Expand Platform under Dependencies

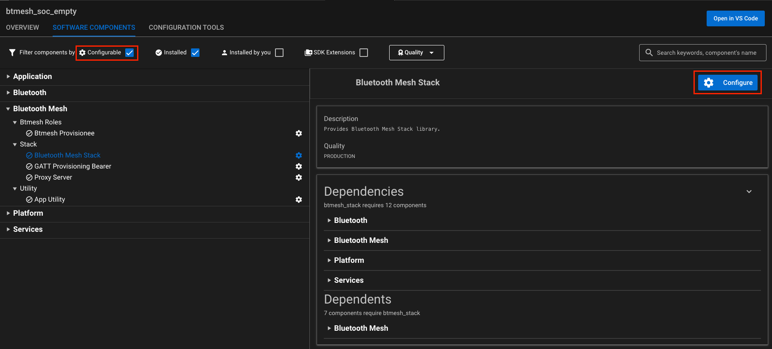point(329,260)
